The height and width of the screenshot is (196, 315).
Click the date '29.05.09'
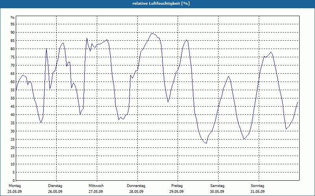click(176, 192)
